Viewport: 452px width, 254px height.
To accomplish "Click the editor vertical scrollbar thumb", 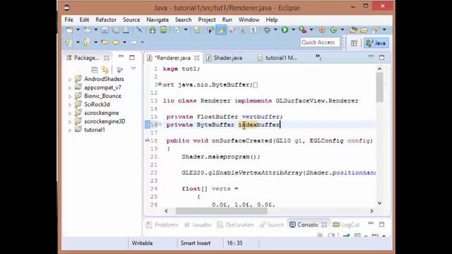I will point(379,87).
